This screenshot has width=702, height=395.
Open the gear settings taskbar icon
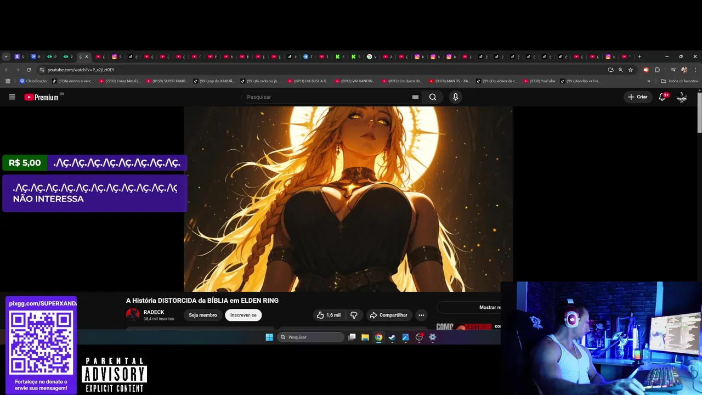pos(432,337)
